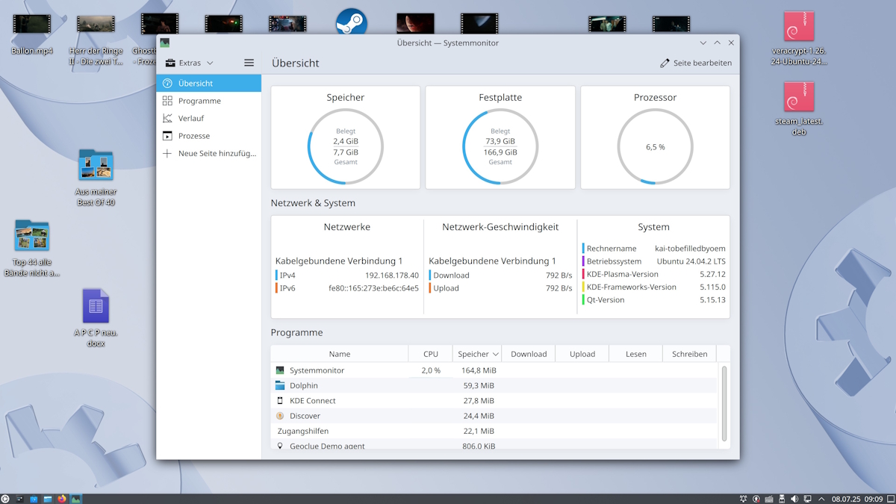The height and width of the screenshot is (504, 896).
Task: Open Prozesse using its sidebar icon
Action: coord(167,136)
